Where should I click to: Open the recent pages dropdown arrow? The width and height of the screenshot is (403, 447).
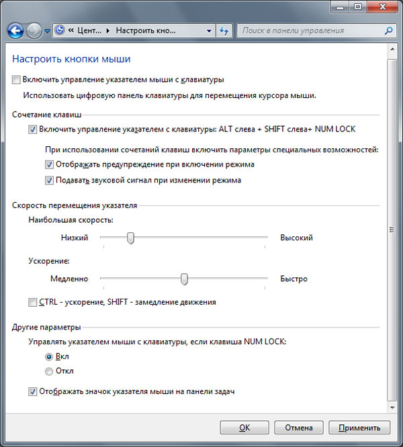click(x=47, y=30)
